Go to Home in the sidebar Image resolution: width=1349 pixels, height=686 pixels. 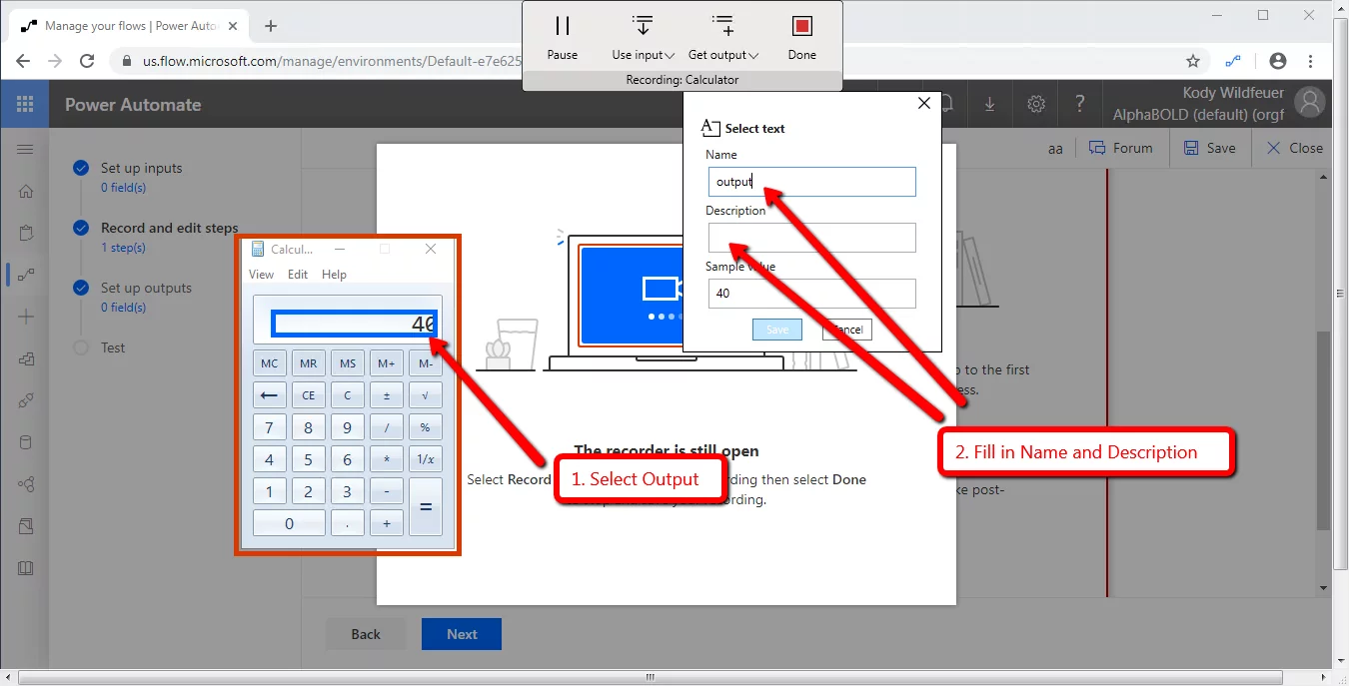click(26, 192)
